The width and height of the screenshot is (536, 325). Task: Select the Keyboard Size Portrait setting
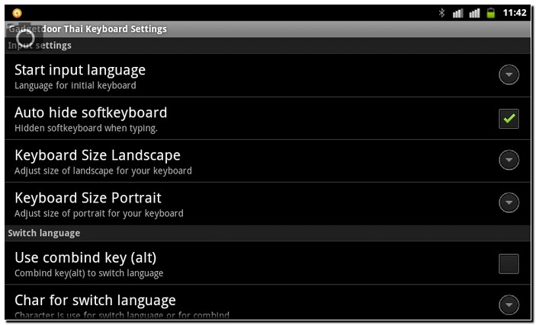[268, 203]
